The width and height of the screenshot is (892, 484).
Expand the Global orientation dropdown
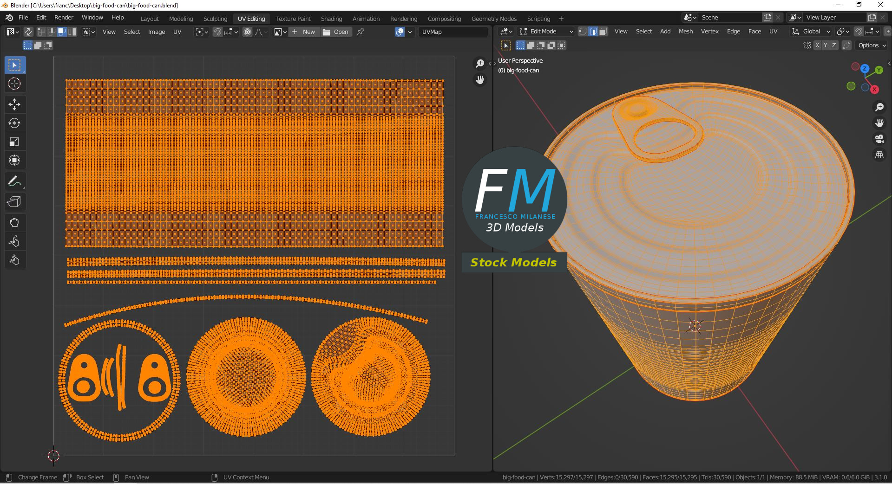pyautogui.click(x=811, y=32)
